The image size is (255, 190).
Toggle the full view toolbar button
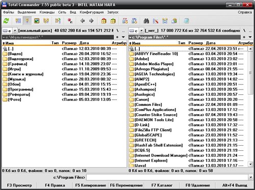[x=27, y=21]
